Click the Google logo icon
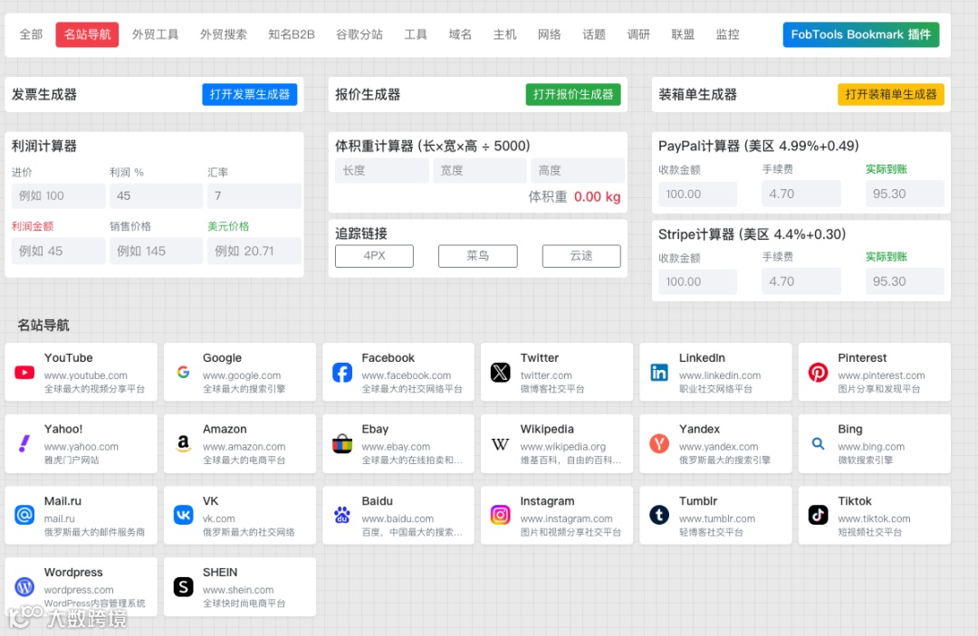This screenshot has height=636, width=978. coord(183,373)
